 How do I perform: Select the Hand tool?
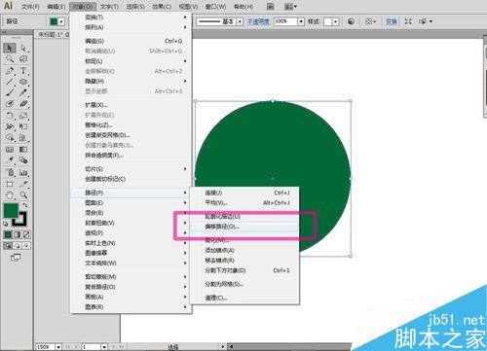pos(10,195)
